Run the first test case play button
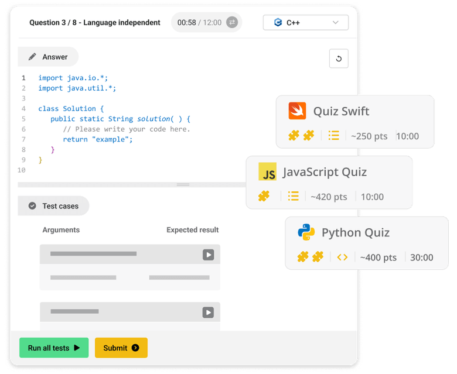The height and width of the screenshot is (374, 457). coord(208,255)
